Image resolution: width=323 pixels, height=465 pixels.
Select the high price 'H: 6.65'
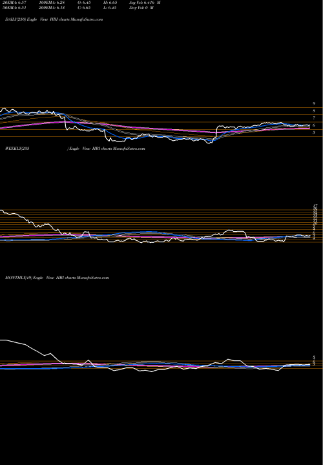click(110, 3)
